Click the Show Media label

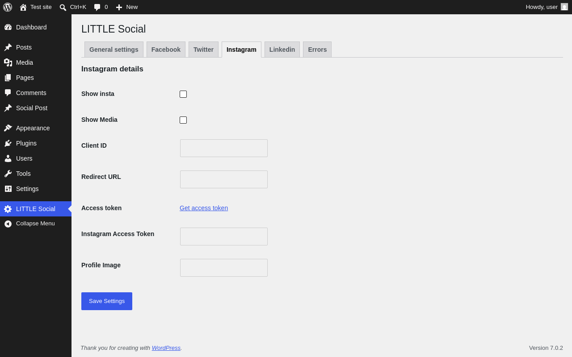click(99, 120)
